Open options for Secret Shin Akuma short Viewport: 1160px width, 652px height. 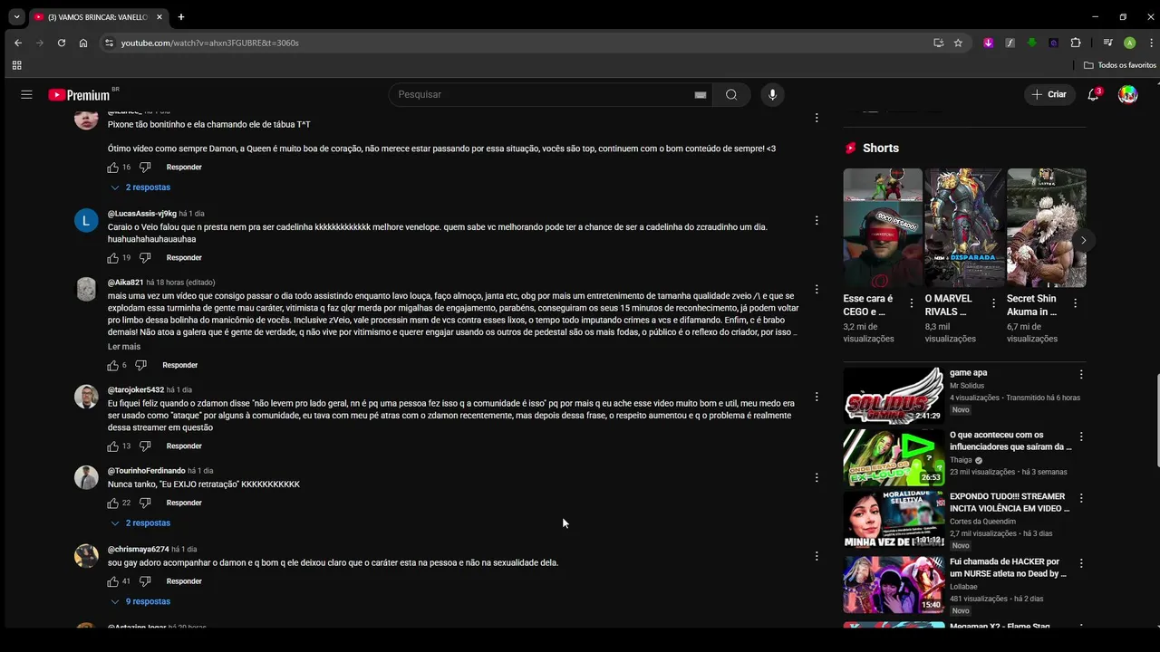click(x=1075, y=303)
